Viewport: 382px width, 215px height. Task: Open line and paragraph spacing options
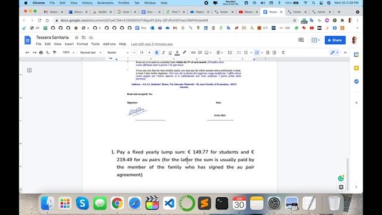tap(230, 53)
